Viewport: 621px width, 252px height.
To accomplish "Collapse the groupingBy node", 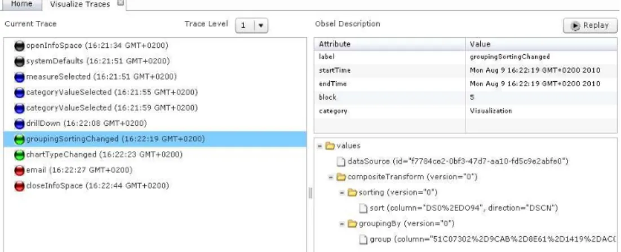I will pyautogui.click(x=342, y=224).
